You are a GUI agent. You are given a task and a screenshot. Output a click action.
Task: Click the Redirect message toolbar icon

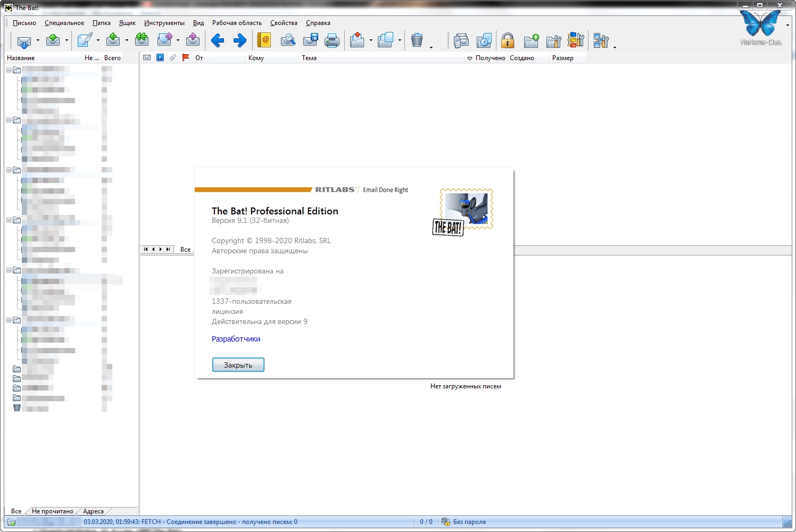[193, 40]
